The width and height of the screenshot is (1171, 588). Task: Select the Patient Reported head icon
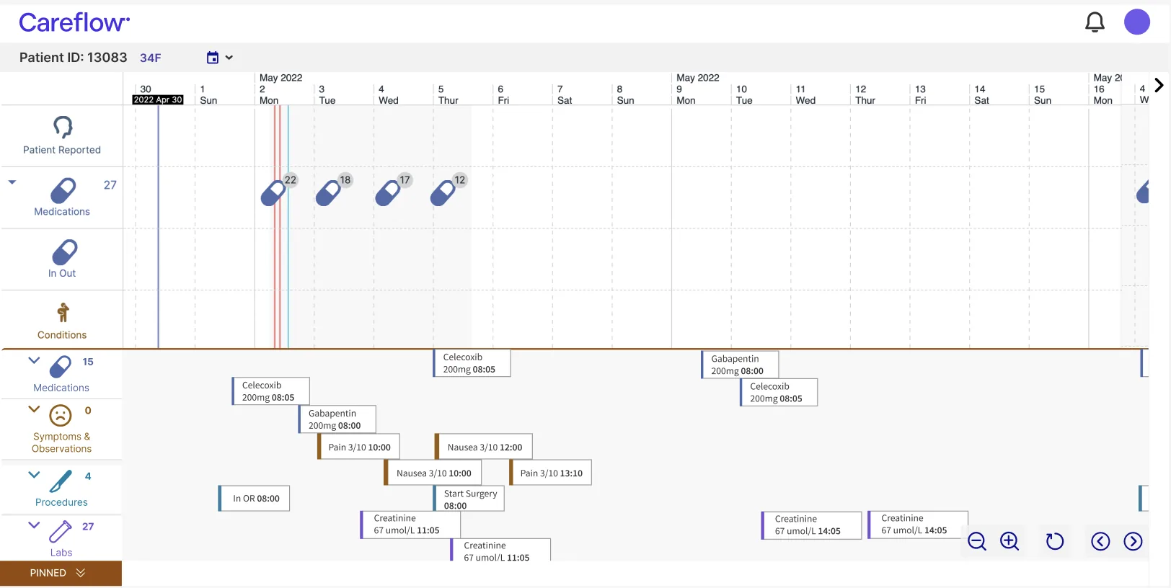(x=63, y=128)
